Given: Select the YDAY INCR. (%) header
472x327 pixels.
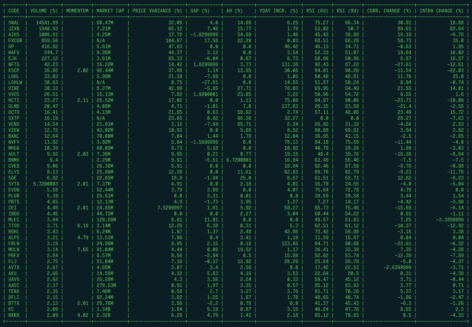Looking at the screenshot, I should pyautogui.click(x=279, y=11).
